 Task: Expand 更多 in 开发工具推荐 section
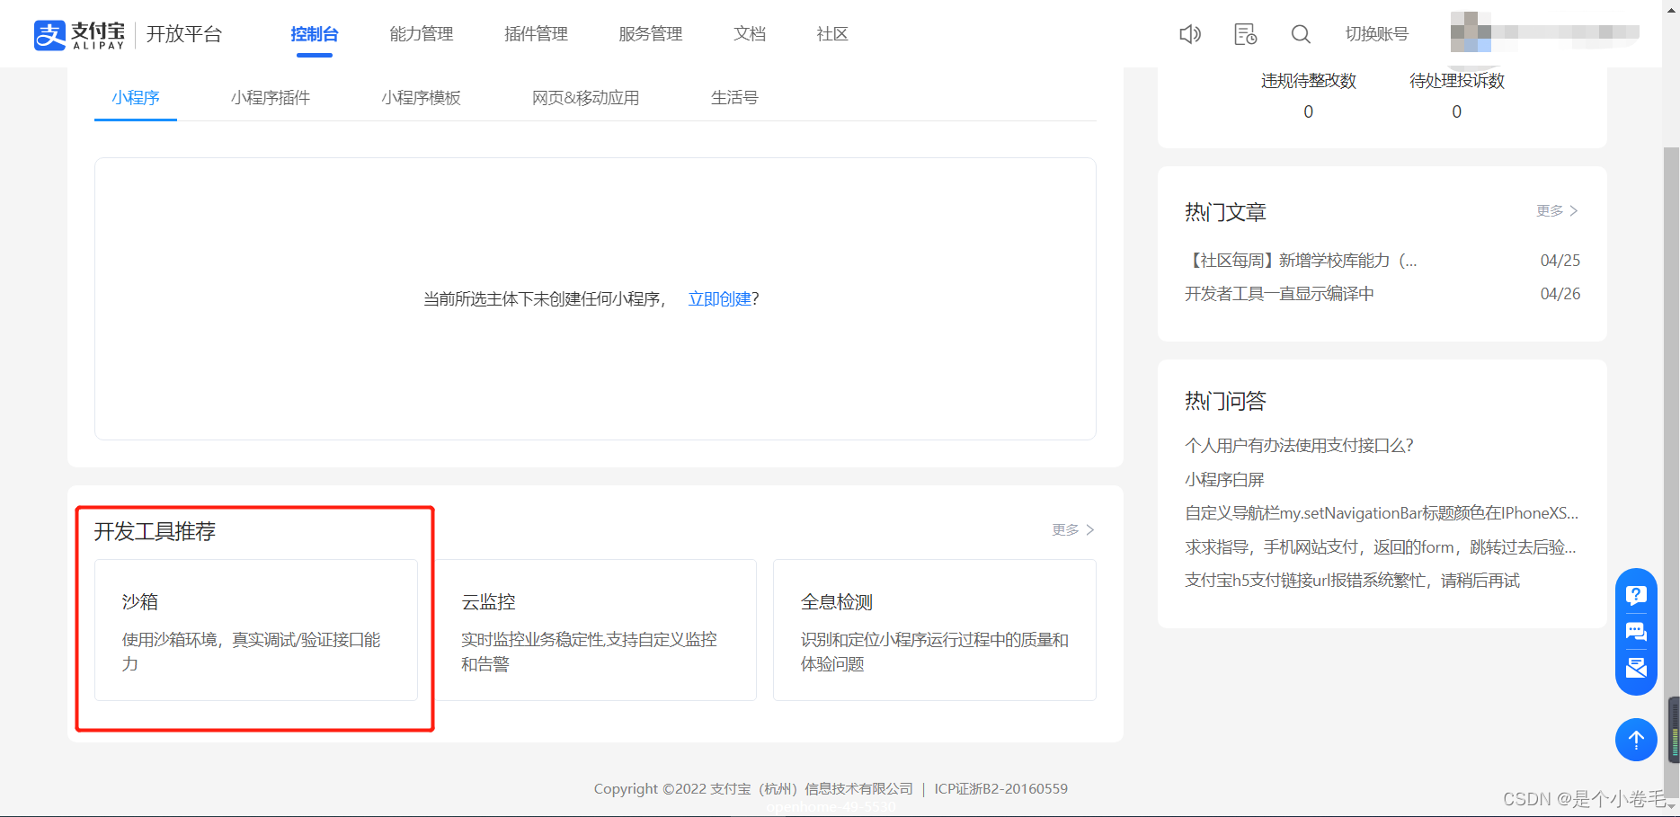click(1073, 530)
